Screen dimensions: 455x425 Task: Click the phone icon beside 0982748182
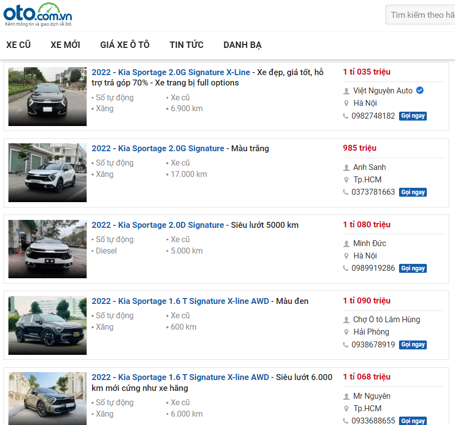pos(346,116)
